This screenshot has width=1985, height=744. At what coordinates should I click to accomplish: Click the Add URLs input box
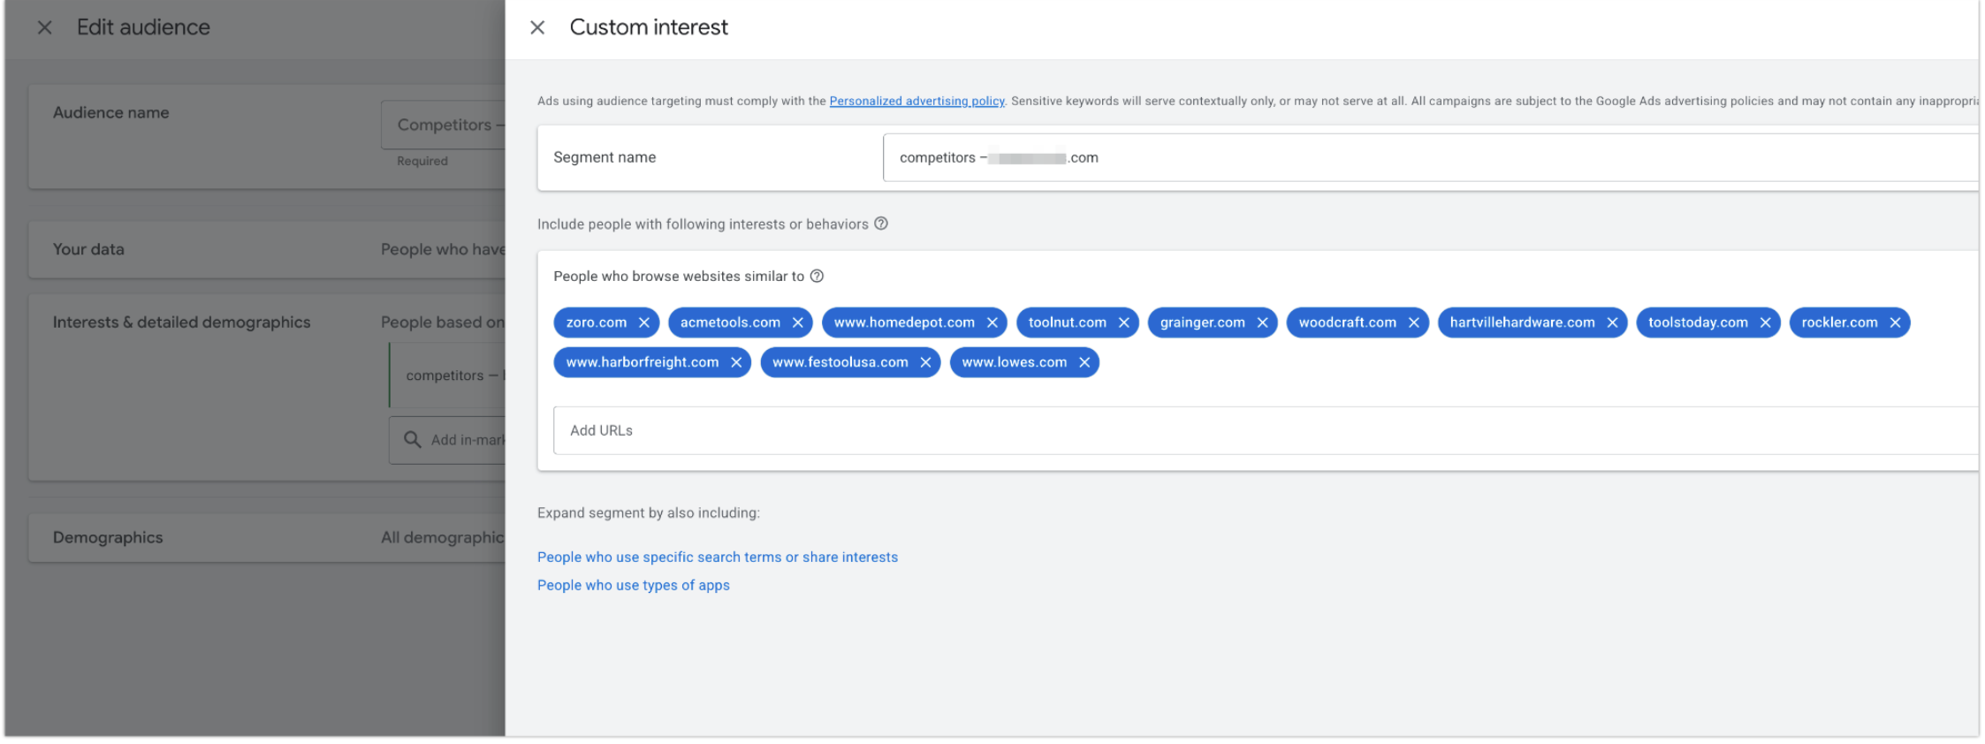1266,430
